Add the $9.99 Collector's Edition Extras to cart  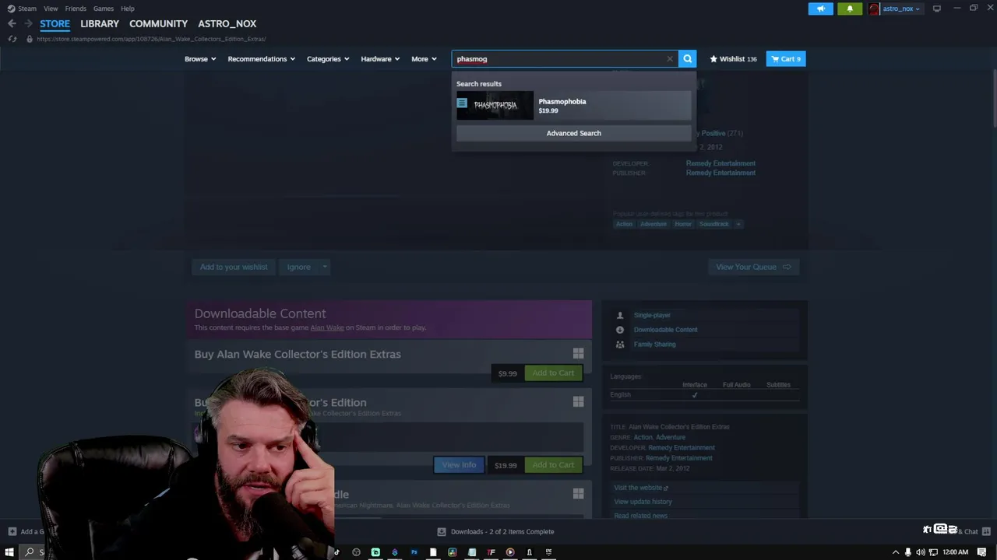[553, 373]
